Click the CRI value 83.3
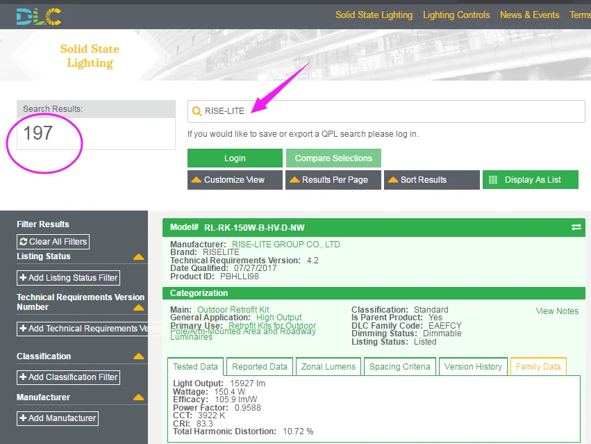The height and width of the screenshot is (444, 591). point(205,424)
